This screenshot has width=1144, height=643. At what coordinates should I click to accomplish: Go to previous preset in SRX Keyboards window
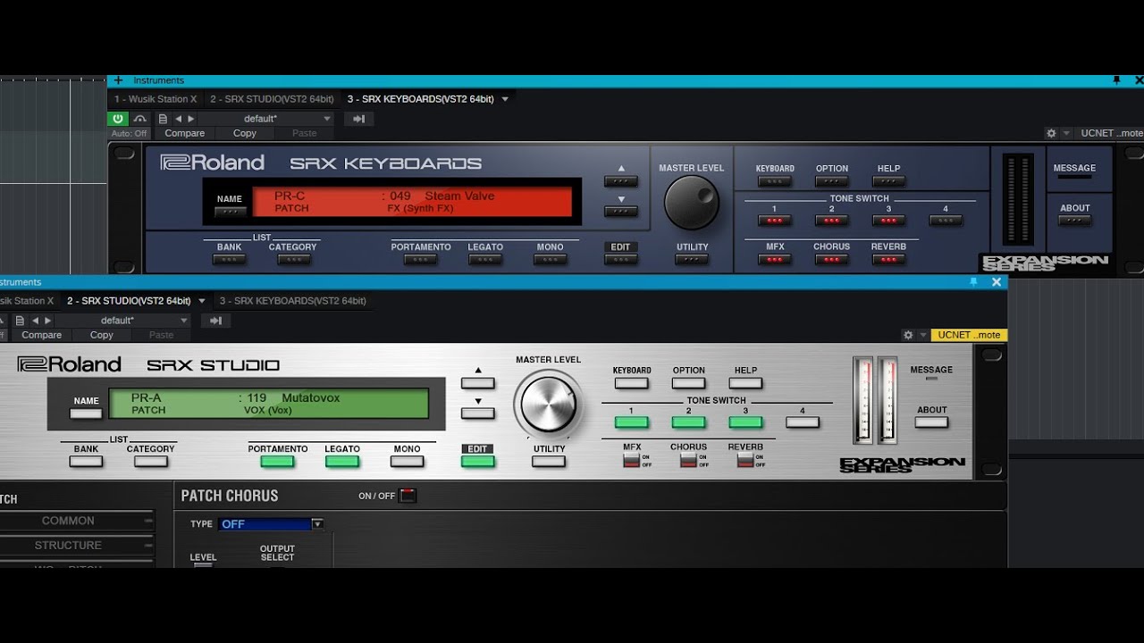click(x=178, y=119)
